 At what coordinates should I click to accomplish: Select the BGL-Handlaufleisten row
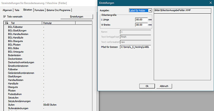click(48, 34)
